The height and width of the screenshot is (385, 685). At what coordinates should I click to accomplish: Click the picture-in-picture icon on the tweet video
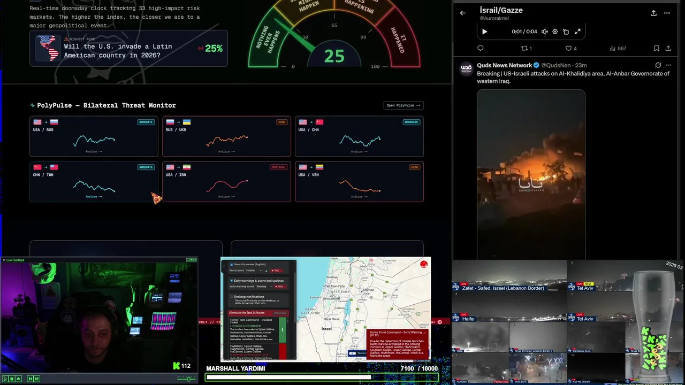[x=566, y=32]
